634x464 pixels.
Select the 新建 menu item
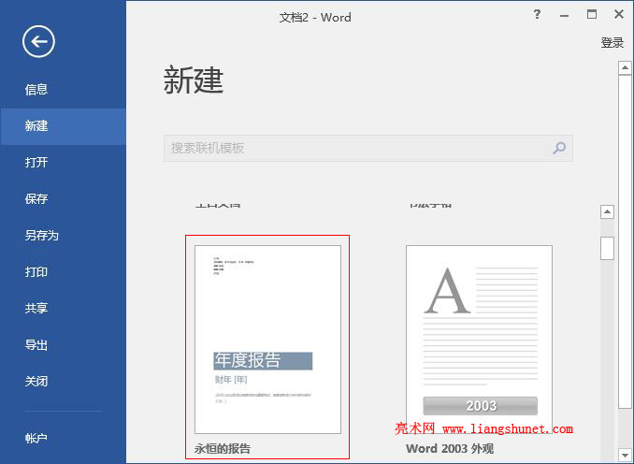[63, 126]
